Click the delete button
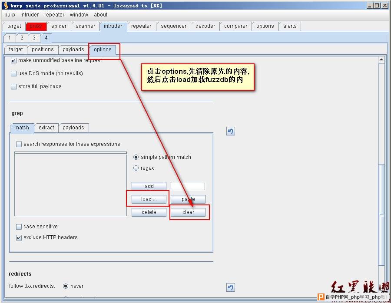Viewport: 391px width, 303px height. coord(149,212)
